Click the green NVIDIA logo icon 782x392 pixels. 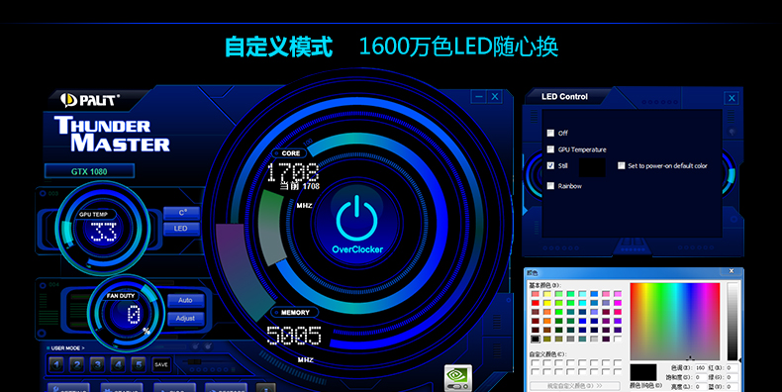(457, 376)
